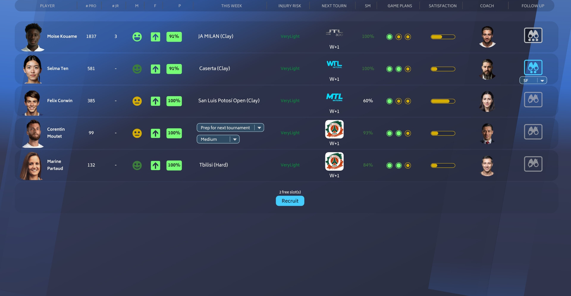Sort by the # PRO column header

(91, 6)
